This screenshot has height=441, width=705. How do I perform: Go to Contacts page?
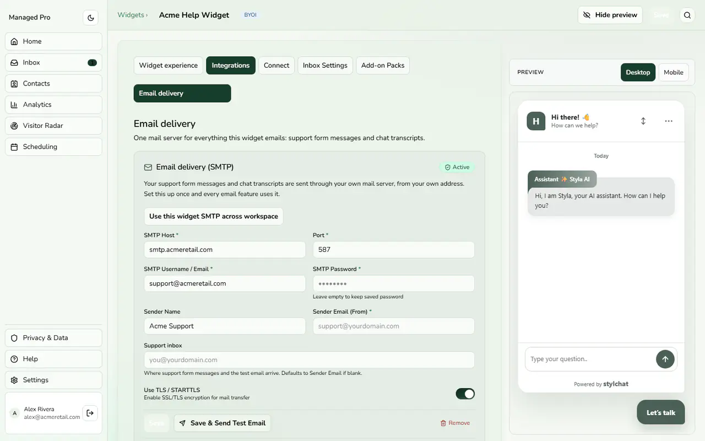pyautogui.click(x=53, y=83)
